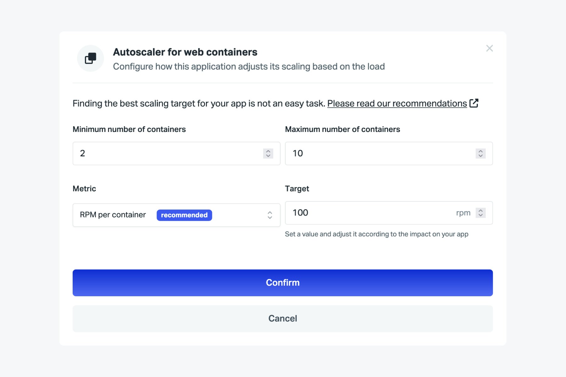Cancel the autoscaler changes
Screen dimensions: 566x377
click(x=282, y=318)
